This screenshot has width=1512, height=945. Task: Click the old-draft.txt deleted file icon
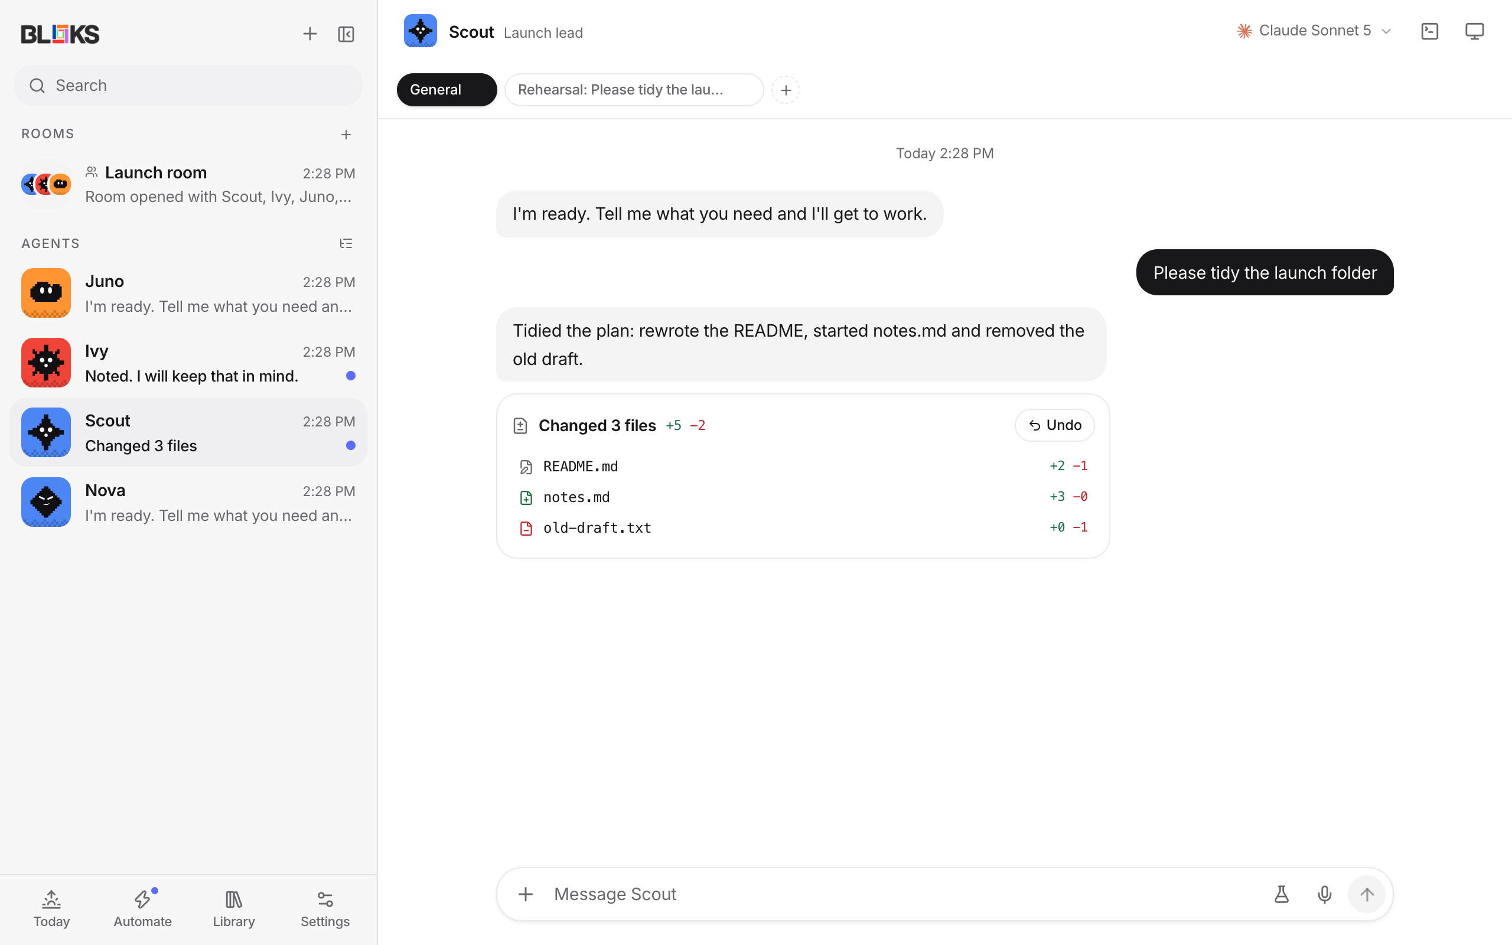coord(526,529)
